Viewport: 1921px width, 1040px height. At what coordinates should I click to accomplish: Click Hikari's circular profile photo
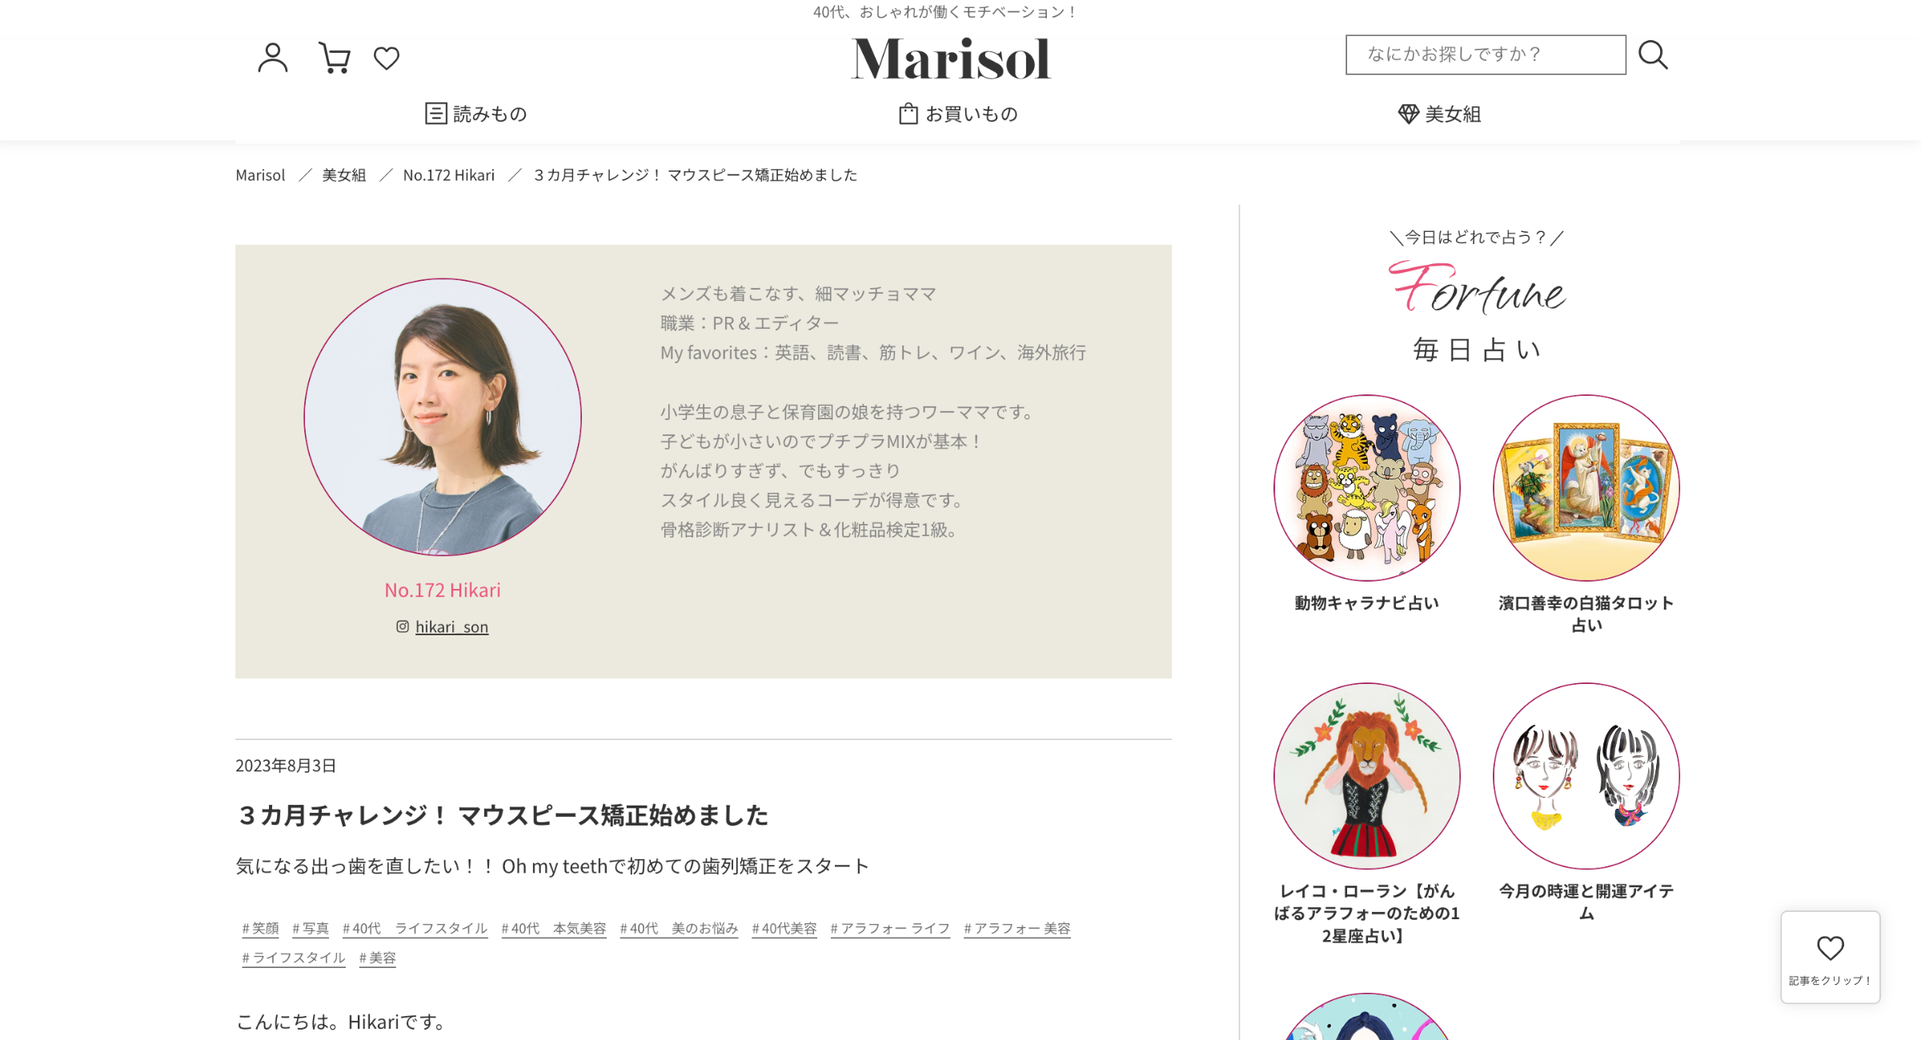click(443, 417)
